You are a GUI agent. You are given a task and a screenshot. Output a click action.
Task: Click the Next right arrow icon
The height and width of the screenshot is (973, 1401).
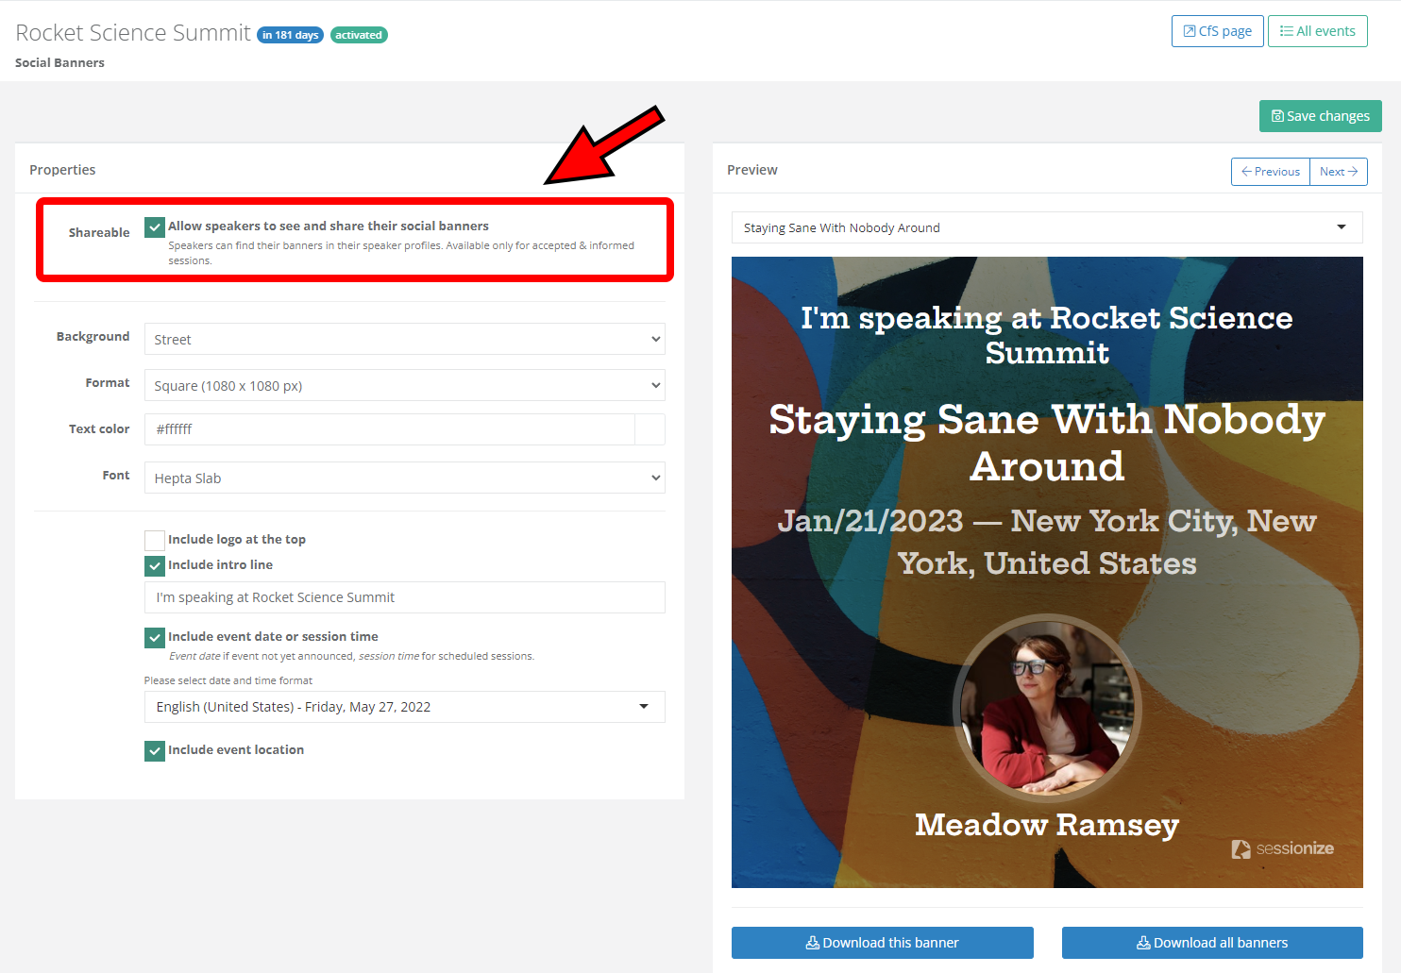(x=1353, y=172)
